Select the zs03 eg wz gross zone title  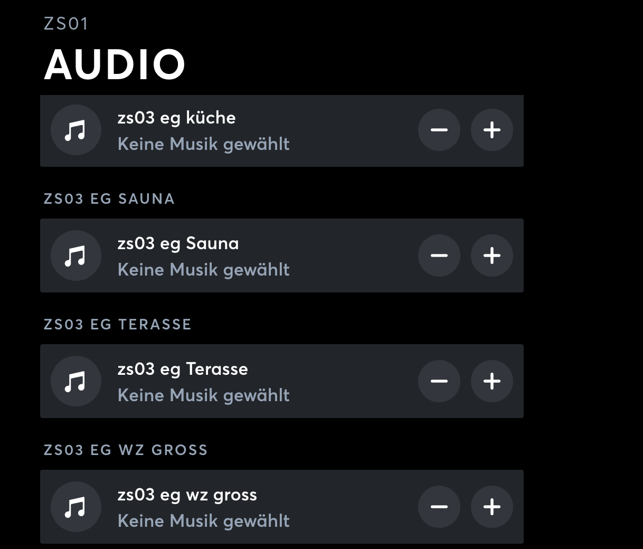(187, 495)
